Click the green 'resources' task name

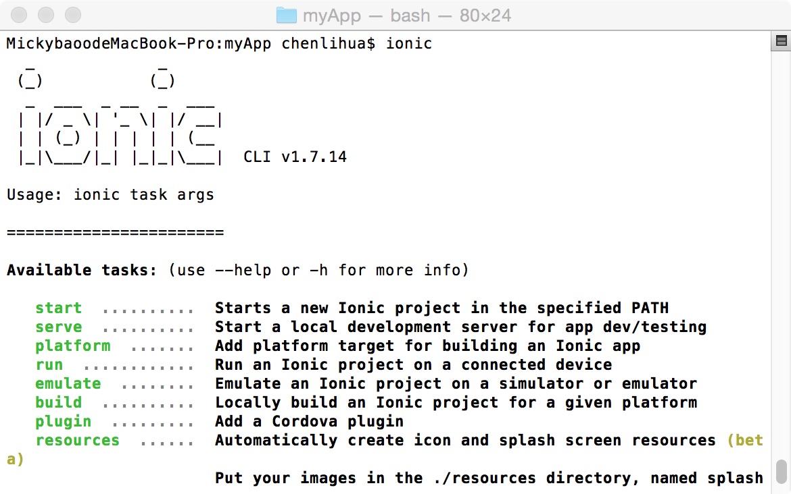[77, 440]
